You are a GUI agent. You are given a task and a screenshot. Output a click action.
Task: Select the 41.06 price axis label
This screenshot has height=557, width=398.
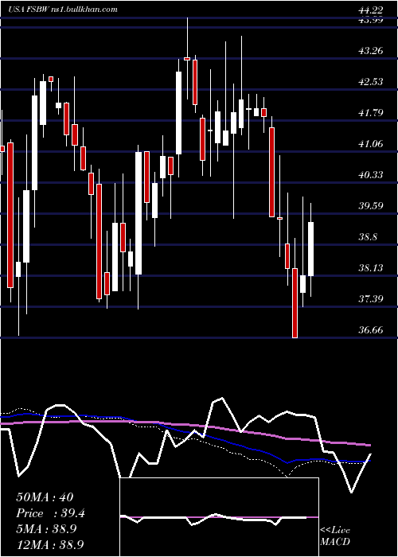(371, 144)
